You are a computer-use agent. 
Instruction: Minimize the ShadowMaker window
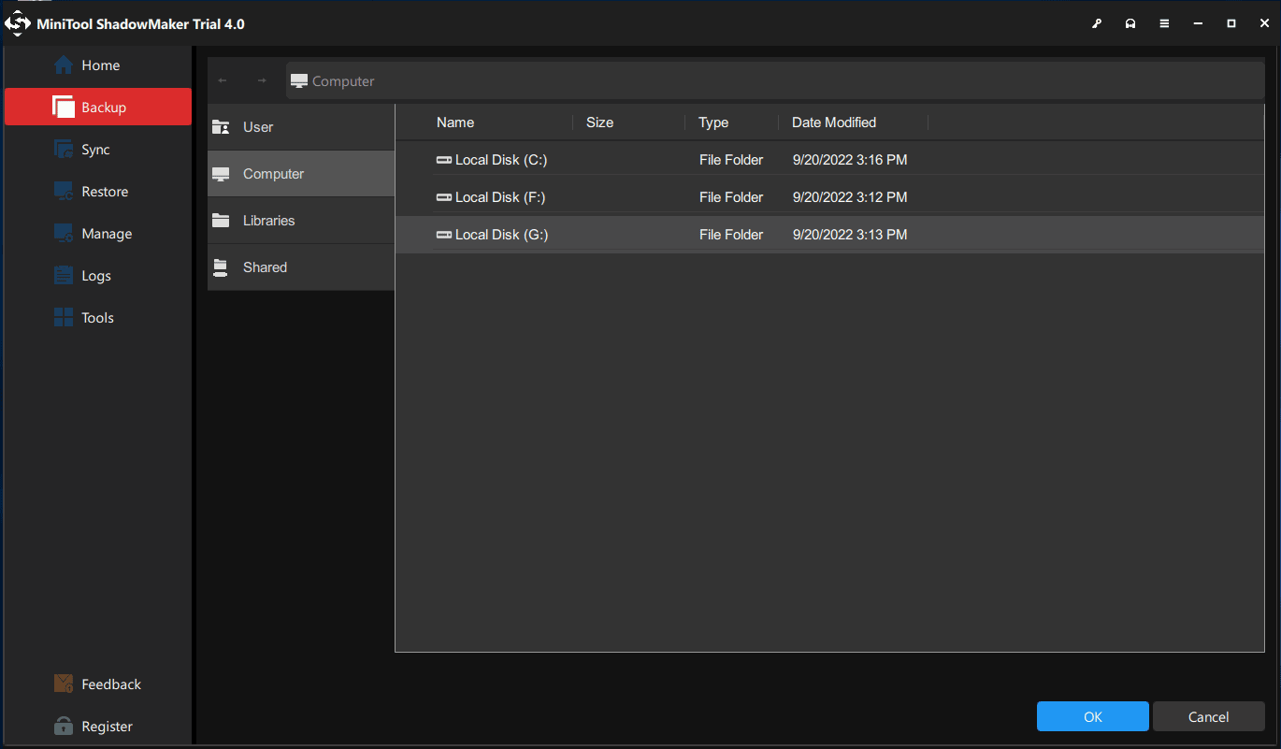[x=1198, y=23]
